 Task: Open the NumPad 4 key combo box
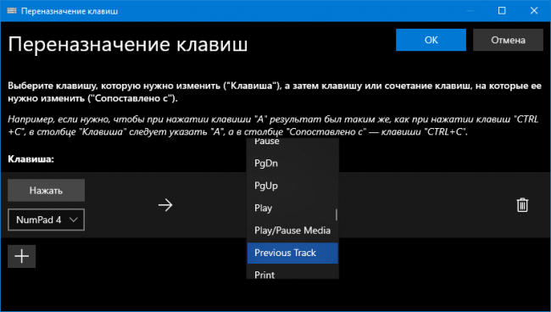[x=46, y=220]
